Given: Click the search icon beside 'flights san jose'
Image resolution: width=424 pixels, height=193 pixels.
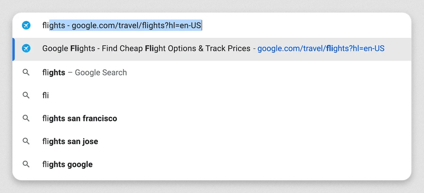Looking at the screenshot, I should coord(26,141).
